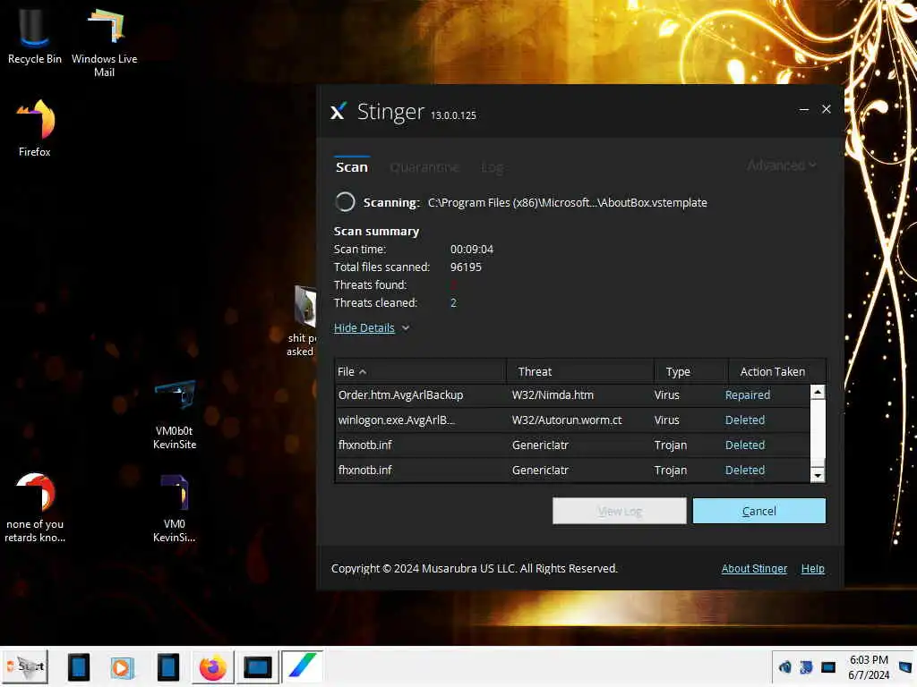Open the Help link
This screenshot has height=687, width=917.
tap(812, 568)
